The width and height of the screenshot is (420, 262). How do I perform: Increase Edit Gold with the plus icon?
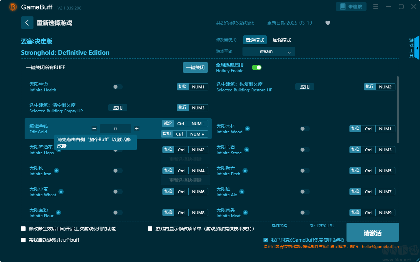137,129
